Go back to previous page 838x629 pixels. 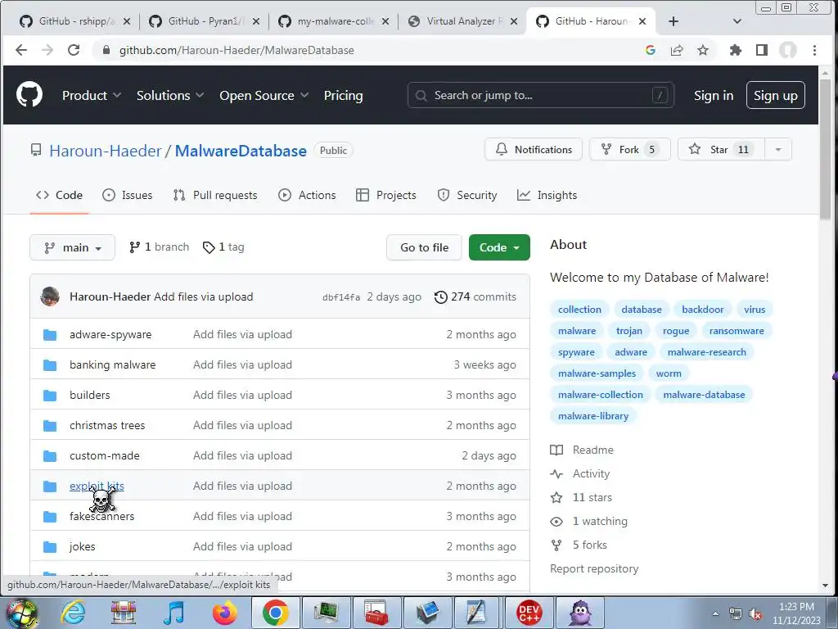tap(21, 50)
